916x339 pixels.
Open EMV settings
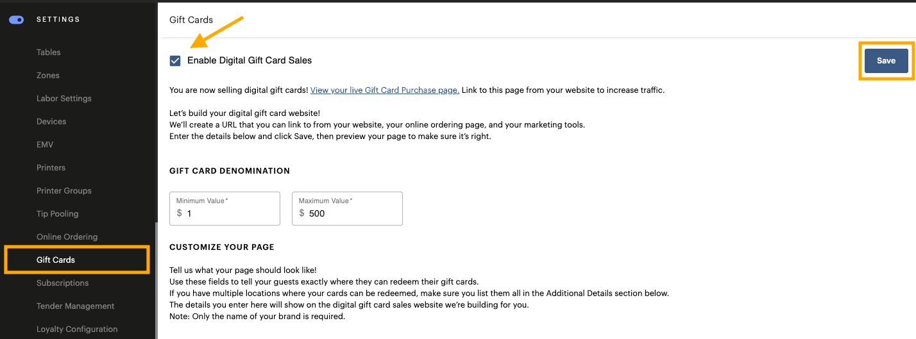pos(45,145)
